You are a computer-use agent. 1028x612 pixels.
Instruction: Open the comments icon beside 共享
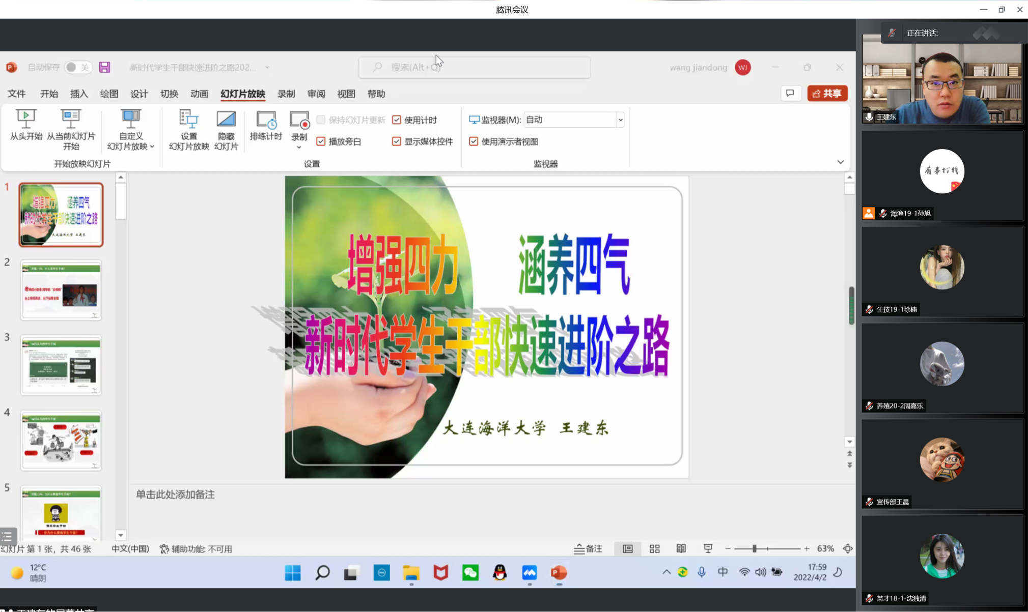coord(790,94)
